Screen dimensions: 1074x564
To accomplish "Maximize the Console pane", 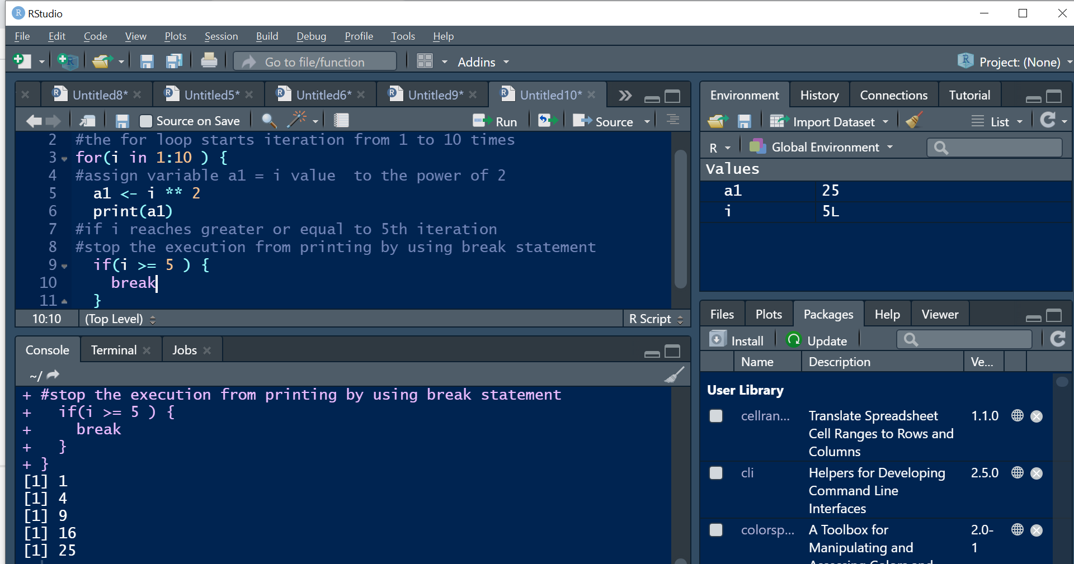I will (x=672, y=352).
